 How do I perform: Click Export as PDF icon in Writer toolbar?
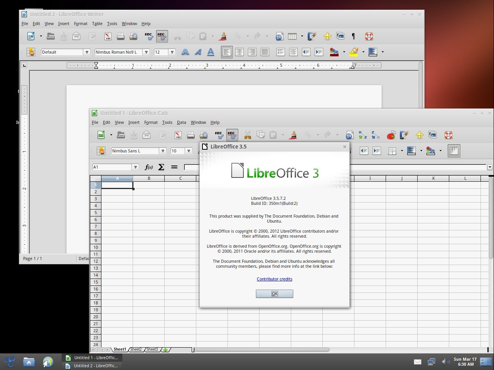click(x=108, y=36)
